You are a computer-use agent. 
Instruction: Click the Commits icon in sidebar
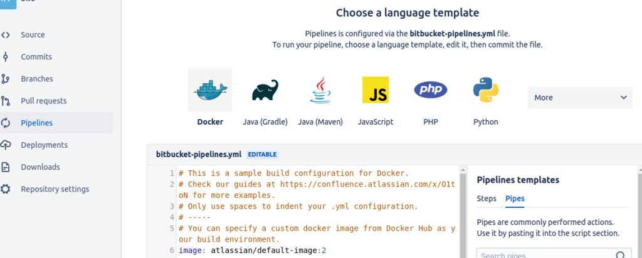6,57
